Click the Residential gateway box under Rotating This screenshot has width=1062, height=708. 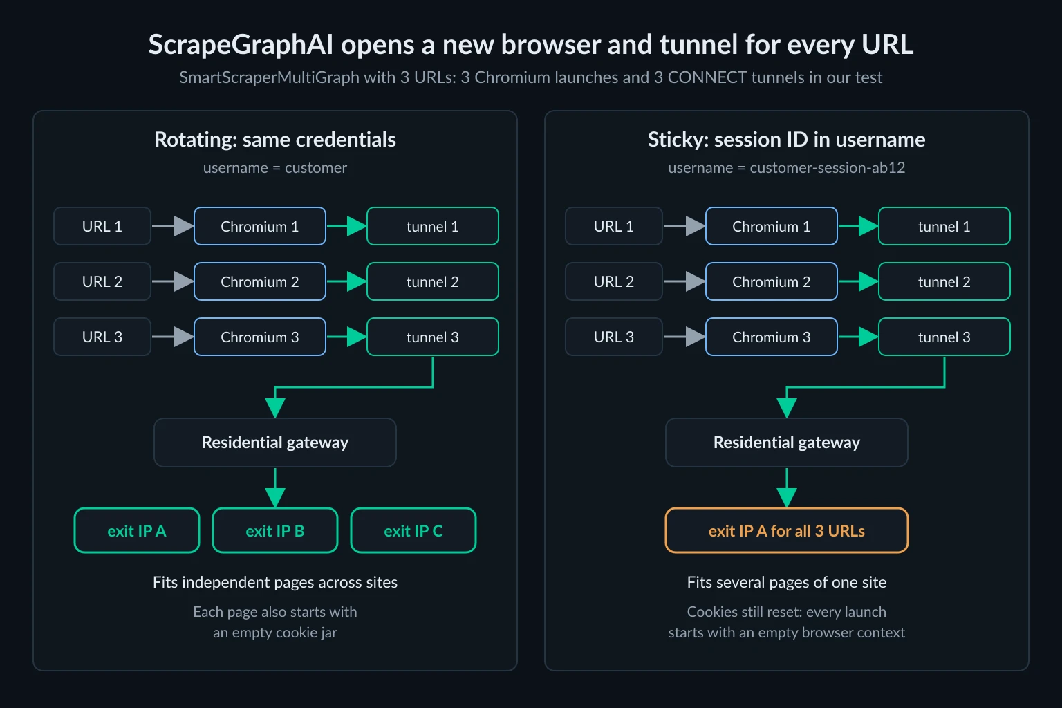275,442
